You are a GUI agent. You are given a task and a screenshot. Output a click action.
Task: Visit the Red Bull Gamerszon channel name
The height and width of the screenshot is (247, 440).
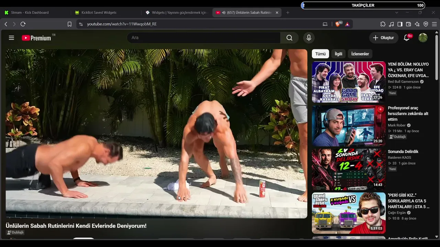pyautogui.click(x=403, y=82)
